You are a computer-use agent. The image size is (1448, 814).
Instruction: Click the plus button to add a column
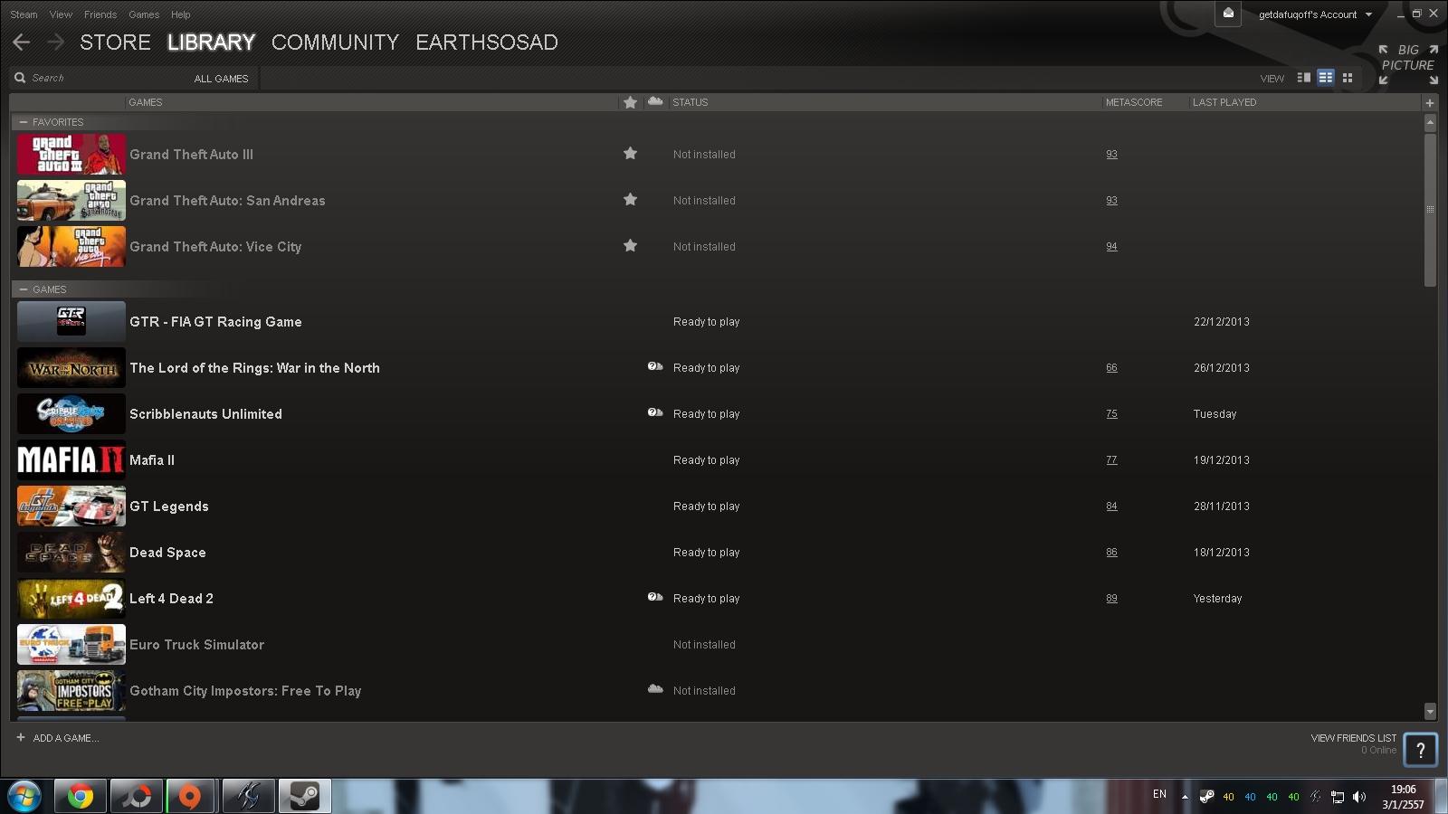(1430, 102)
